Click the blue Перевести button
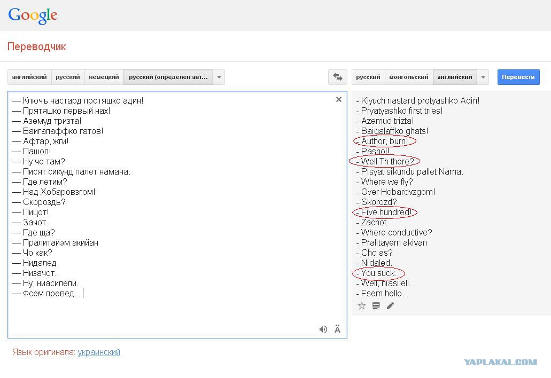The image size is (551, 378). 518,77
